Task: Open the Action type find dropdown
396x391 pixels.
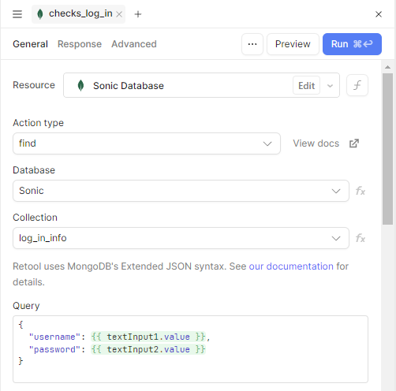Action: 147,143
